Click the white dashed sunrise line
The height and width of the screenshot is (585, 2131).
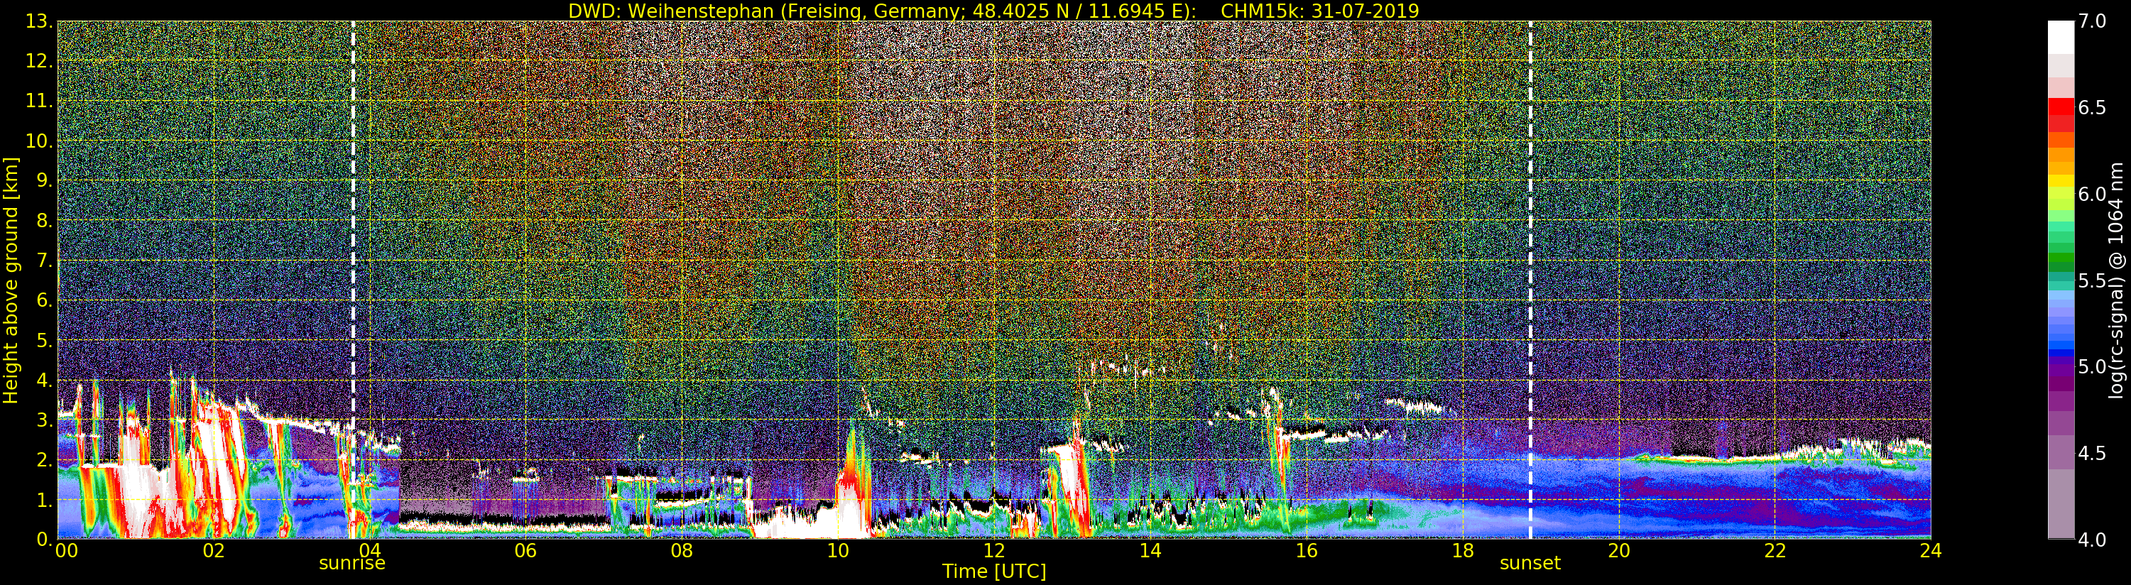pyautogui.click(x=353, y=248)
